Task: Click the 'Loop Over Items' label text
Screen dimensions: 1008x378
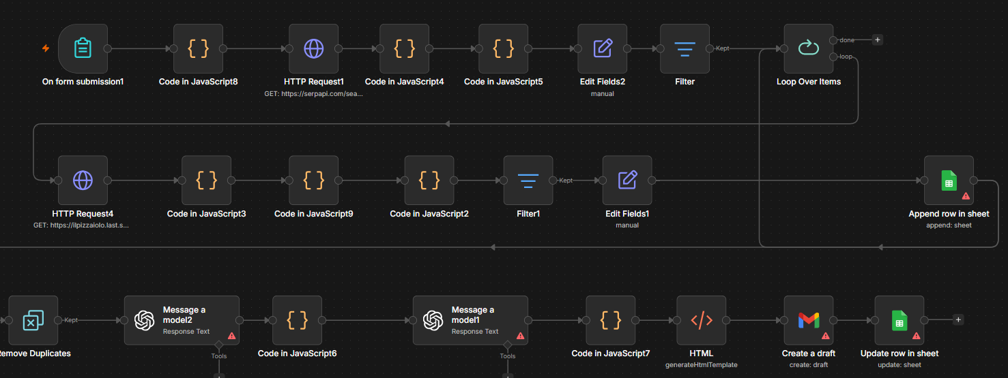Action: tap(809, 82)
